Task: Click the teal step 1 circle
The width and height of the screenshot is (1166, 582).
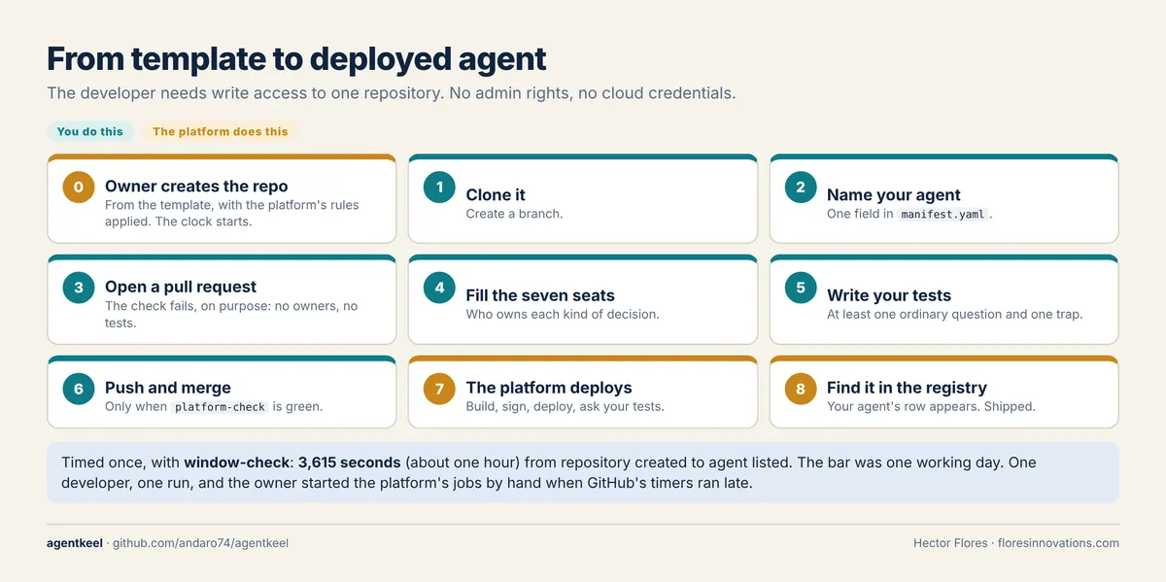Action: pyautogui.click(x=440, y=187)
